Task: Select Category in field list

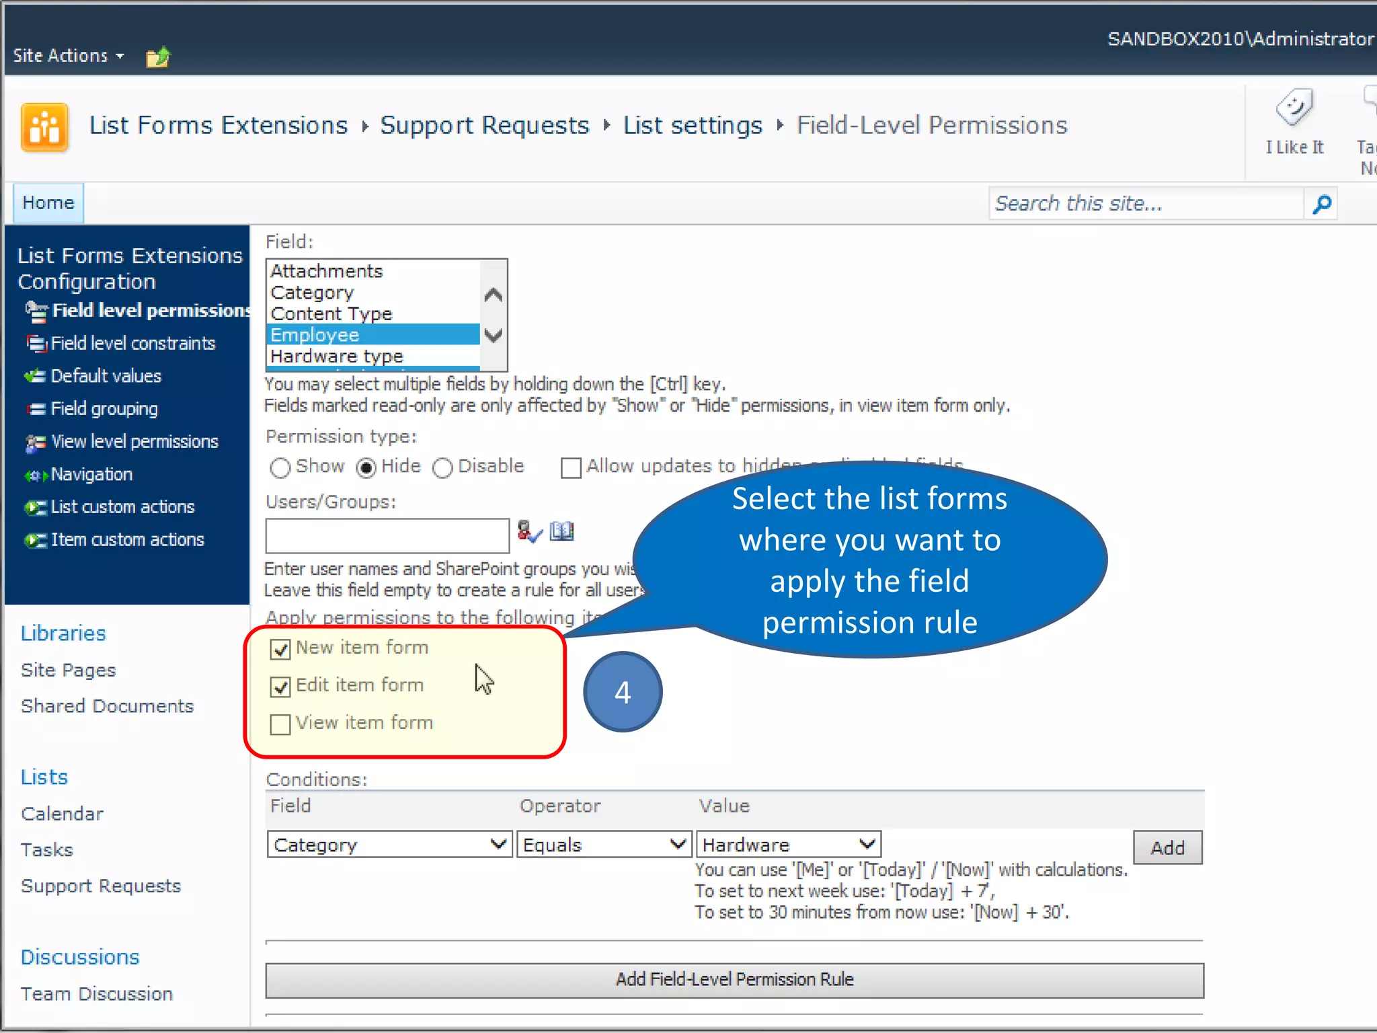Action: coord(373,293)
